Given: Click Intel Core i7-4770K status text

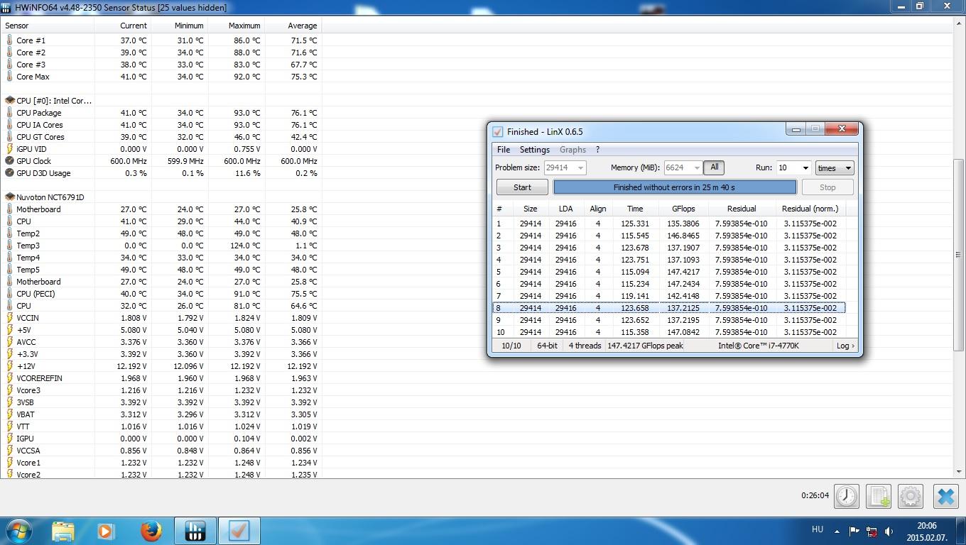Looking at the screenshot, I should [x=758, y=346].
